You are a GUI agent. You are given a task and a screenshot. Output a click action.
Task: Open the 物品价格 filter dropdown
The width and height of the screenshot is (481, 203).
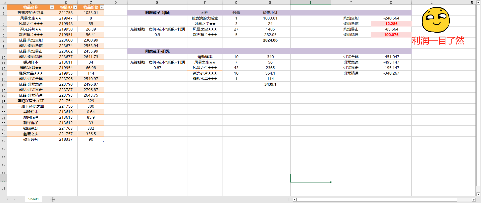tap(102, 8)
